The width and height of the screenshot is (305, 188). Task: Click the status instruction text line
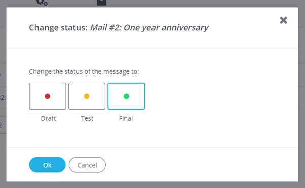coord(84,71)
